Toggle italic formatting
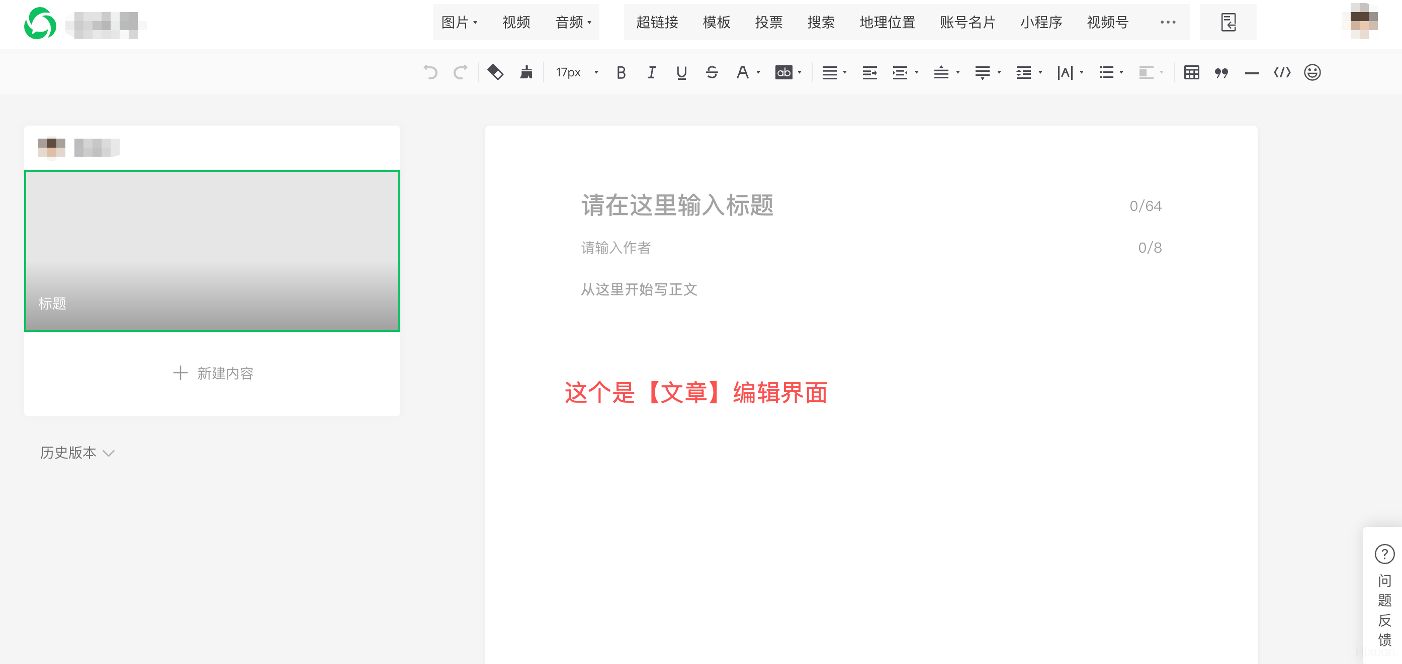 [x=651, y=72]
